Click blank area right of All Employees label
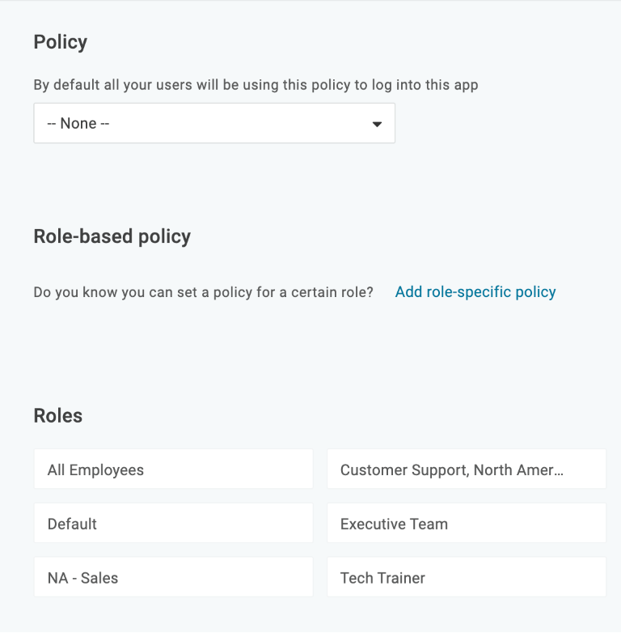 (234, 469)
